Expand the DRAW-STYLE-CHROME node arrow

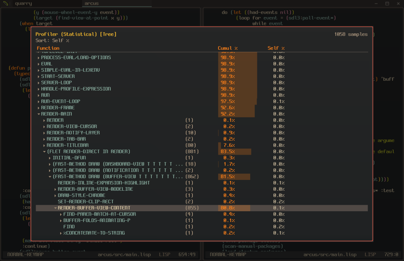click(56, 196)
